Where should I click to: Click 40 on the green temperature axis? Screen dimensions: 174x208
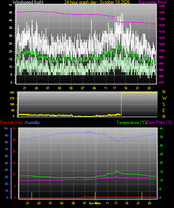tap(161, 128)
